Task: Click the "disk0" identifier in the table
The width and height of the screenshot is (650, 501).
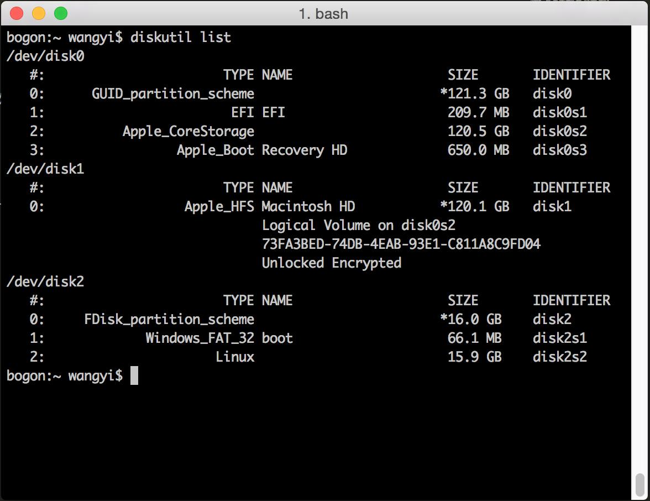Action: [x=552, y=94]
